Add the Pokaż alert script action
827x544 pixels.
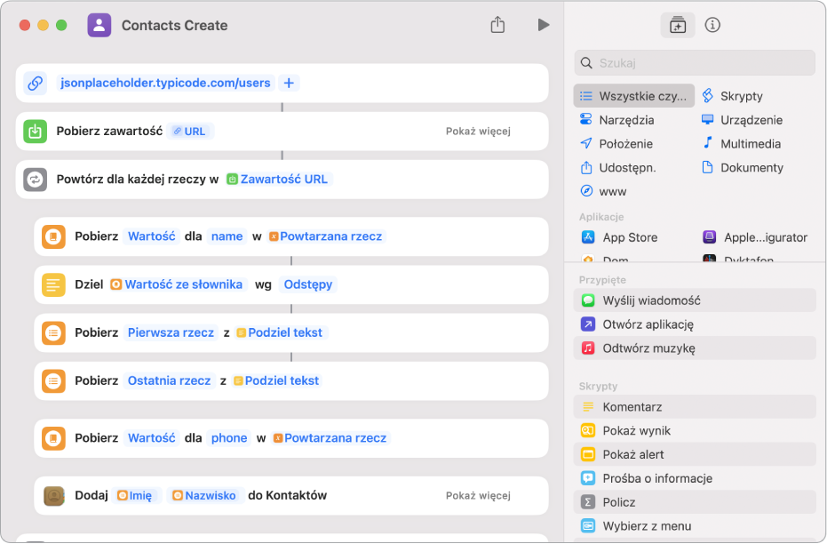pos(632,454)
